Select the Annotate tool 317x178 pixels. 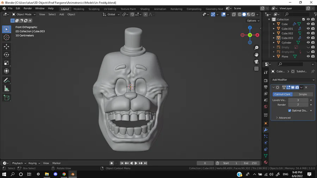pyautogui.click(x=6, y=81)
